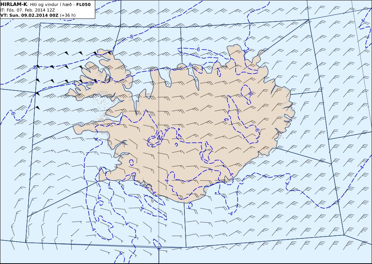The width and height of the screenshot is (372, 264).
Task: Select the 'Hiti og vindur í hæð' title text
Action: tap(51, 4)
